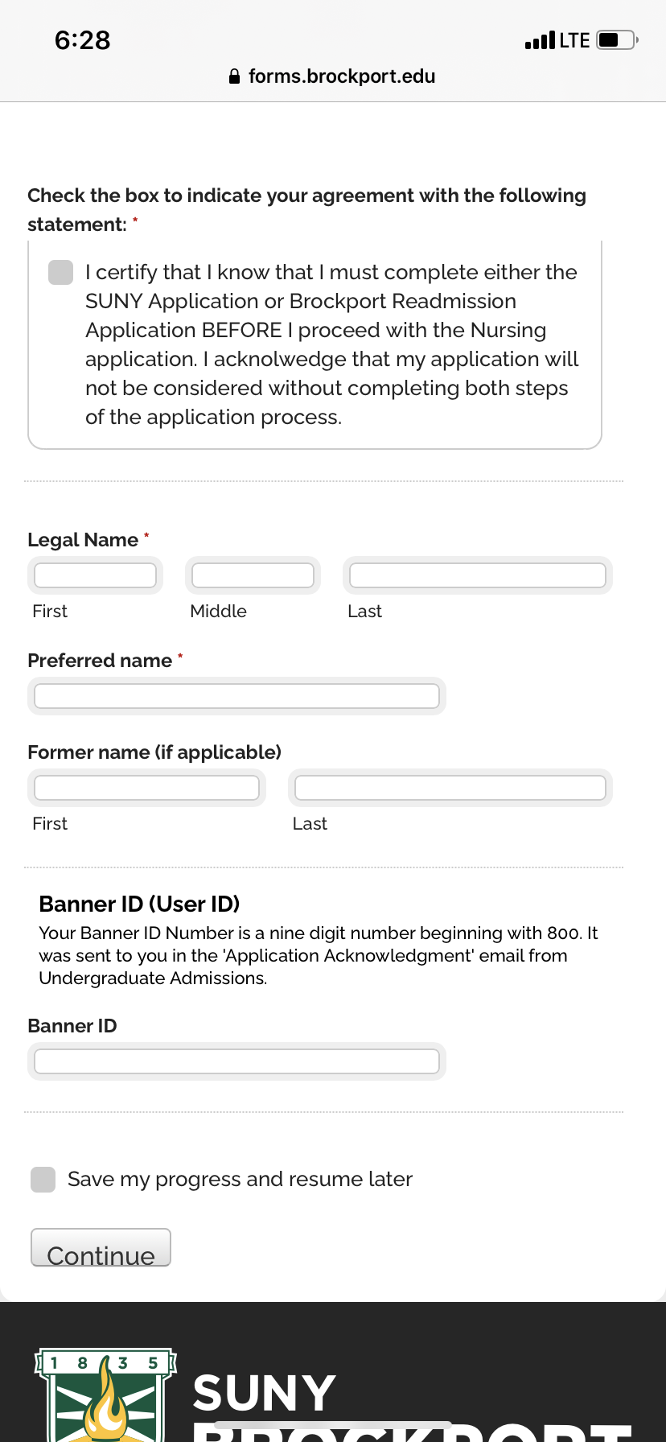666x1442 pixels.
Task: Check the SUNY Application certification box
Action: 61,272
